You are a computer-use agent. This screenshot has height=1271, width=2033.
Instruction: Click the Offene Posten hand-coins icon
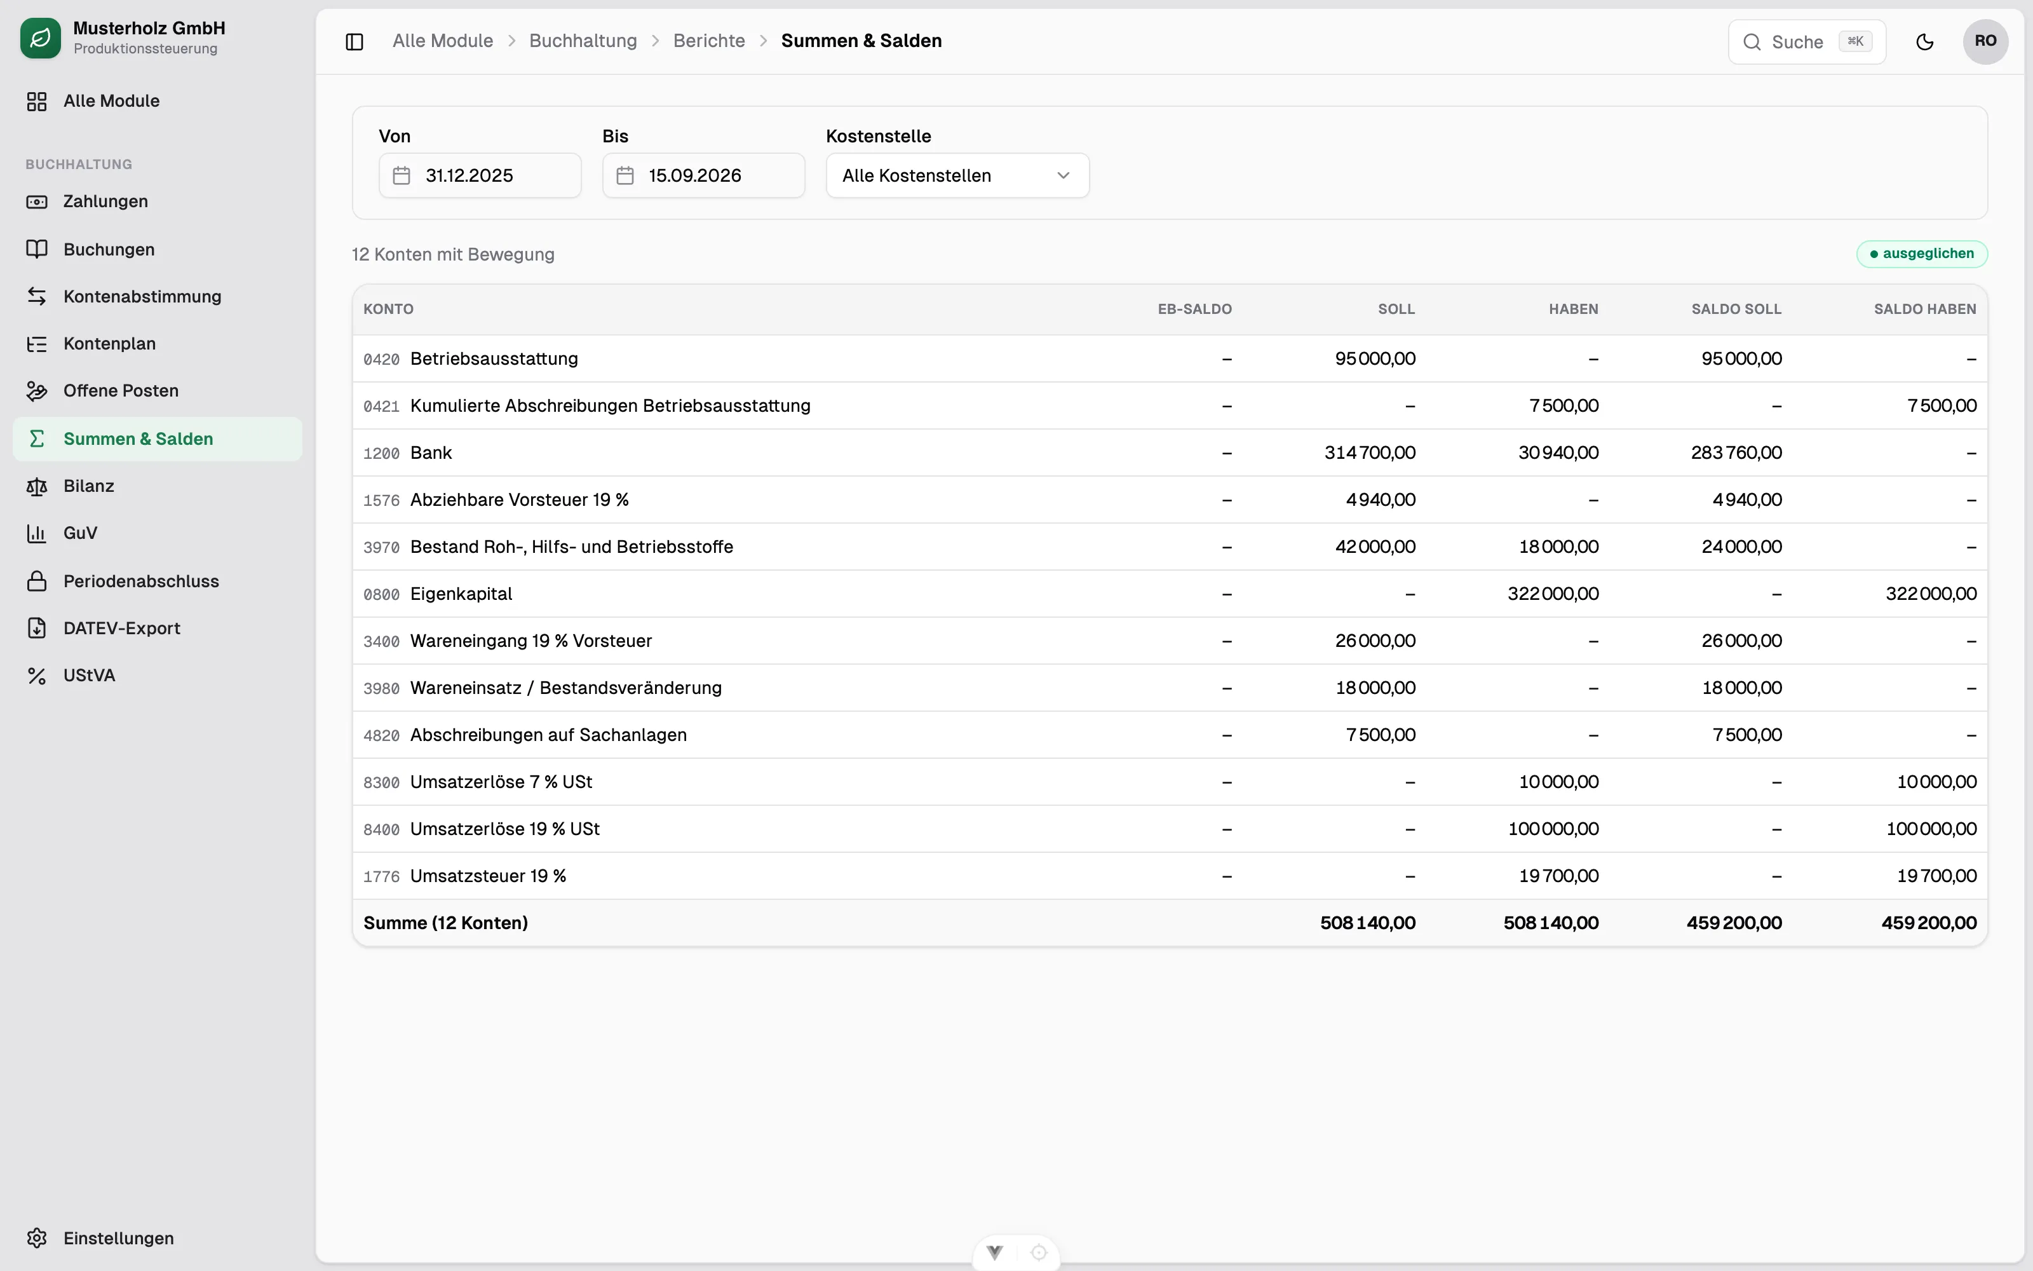[37, 391]
